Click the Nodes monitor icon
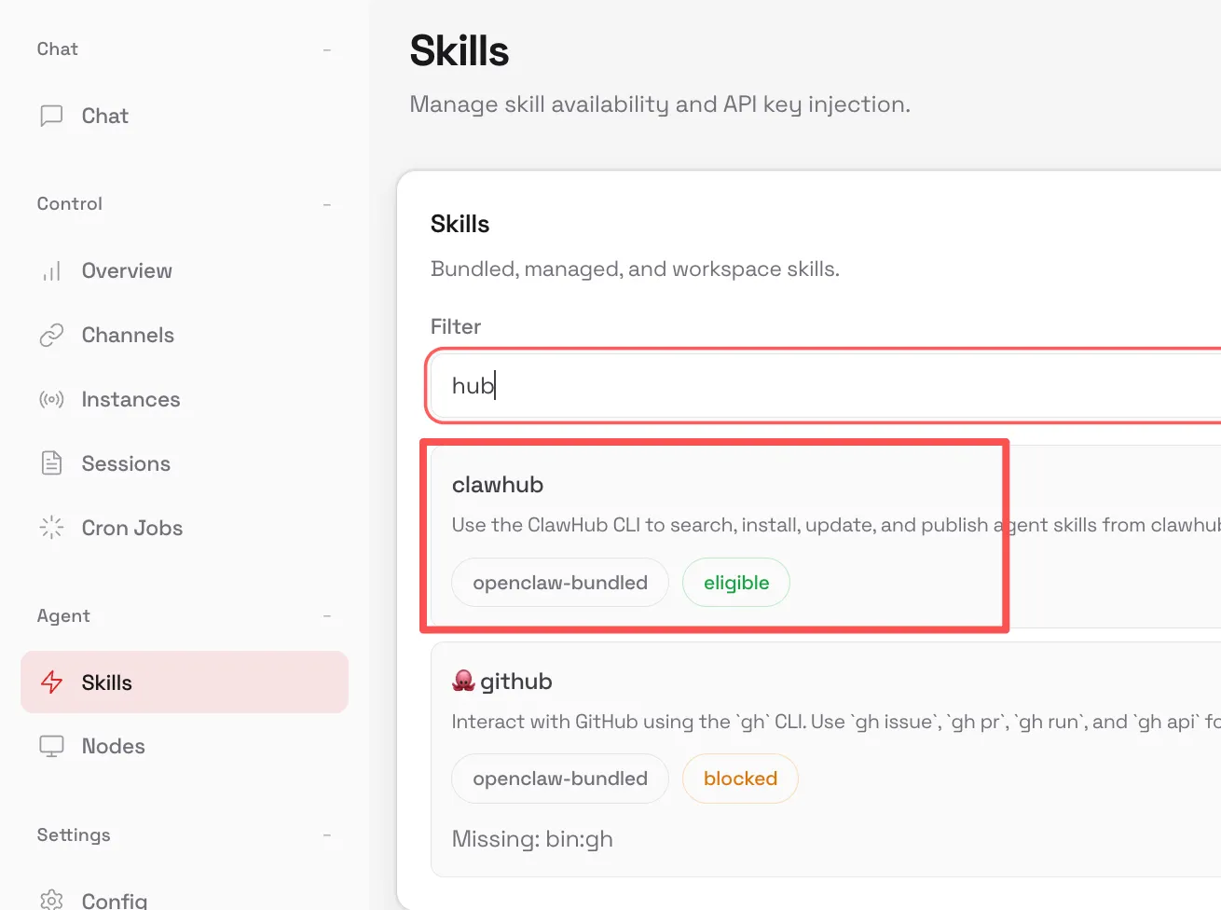 pyautogui.click(x=51, y=746)
